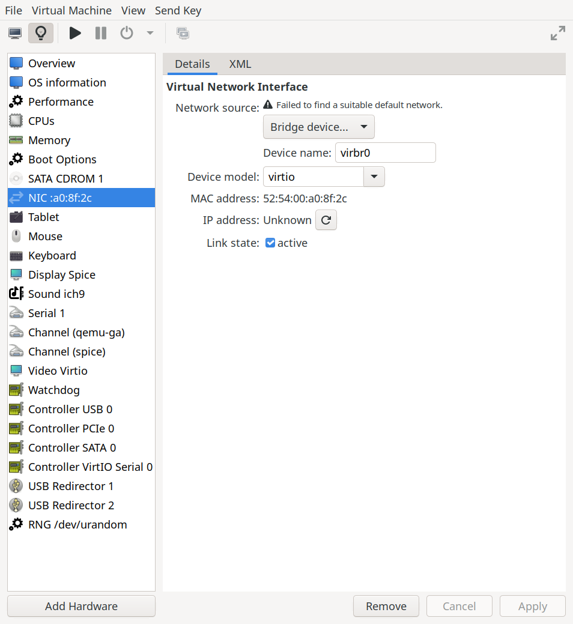Select Controller SATA 0

click(81, 447)
